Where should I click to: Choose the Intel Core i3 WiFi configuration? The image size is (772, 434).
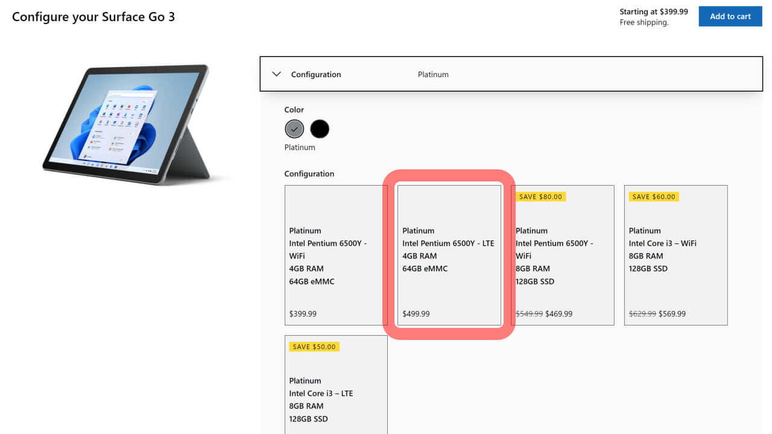point(675,255)
